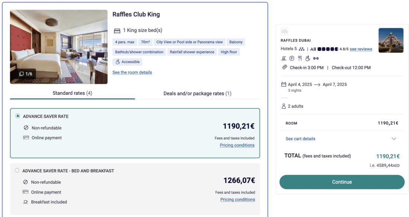
Task: Click the restaurant fork and knife icon
Action: click(x=300, y=58)
